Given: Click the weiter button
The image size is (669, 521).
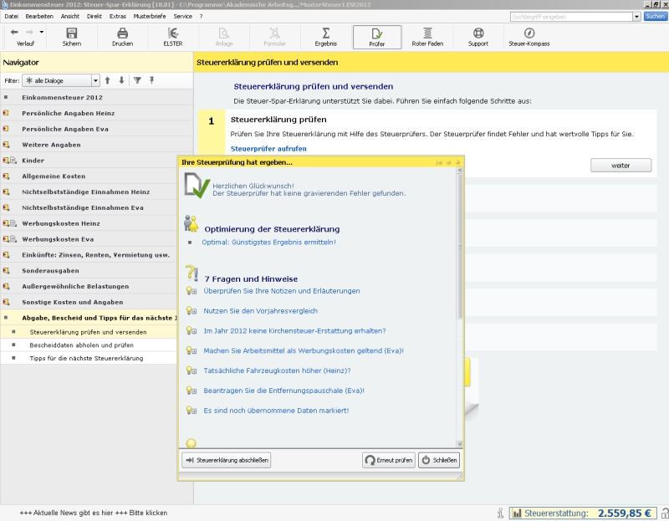Looking at the screenshot, I should pyautogui.click(x=620, y=166).
